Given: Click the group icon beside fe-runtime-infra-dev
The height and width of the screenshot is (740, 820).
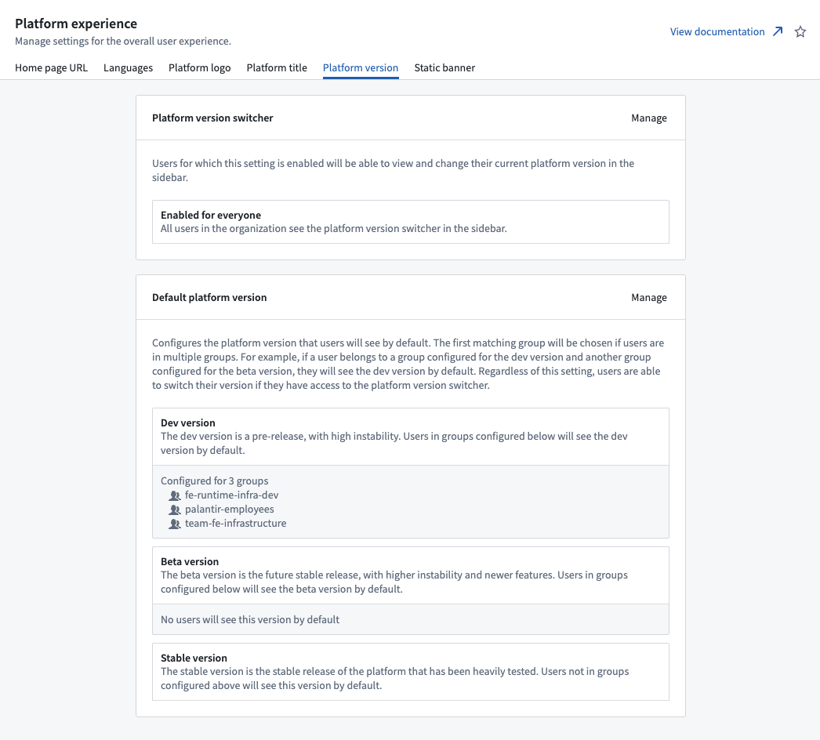Looking at the screenshot, I should [174, 495].
